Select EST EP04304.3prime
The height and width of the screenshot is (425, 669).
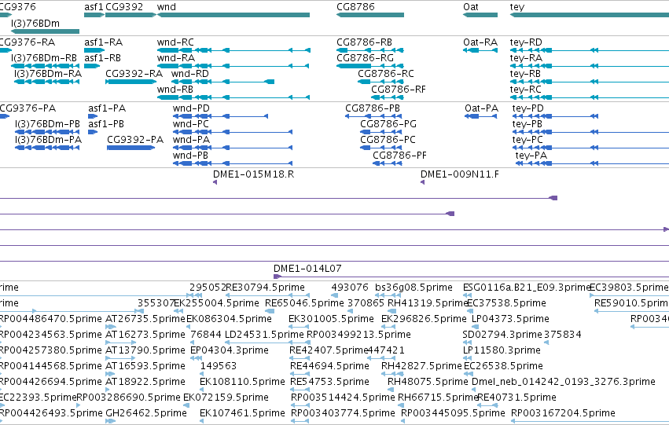(196, 358)
